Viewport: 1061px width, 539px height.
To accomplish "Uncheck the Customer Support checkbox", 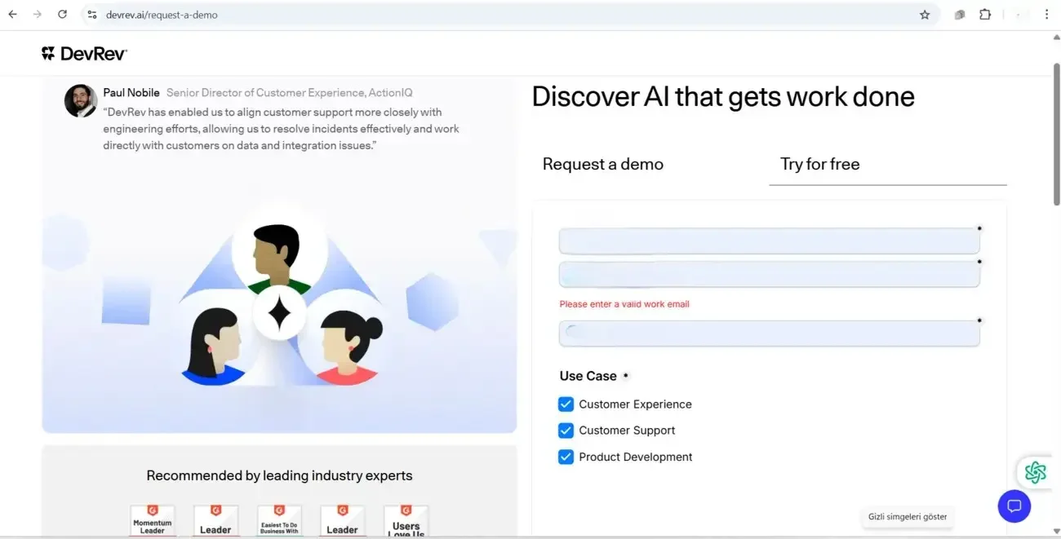I will coord(566,431).
